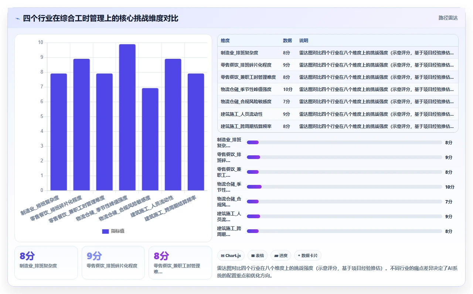Click the 7分 value in table

point(286,102)
